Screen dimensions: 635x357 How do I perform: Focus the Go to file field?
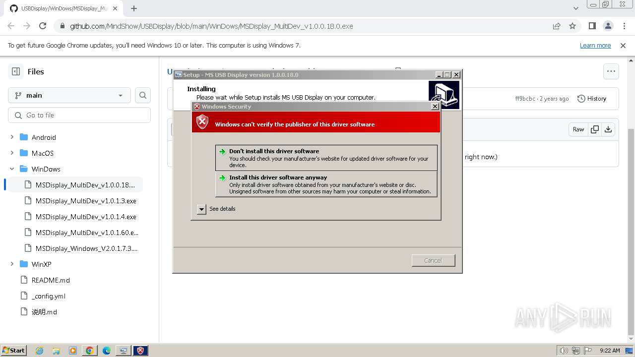click(x=79, y=115)
